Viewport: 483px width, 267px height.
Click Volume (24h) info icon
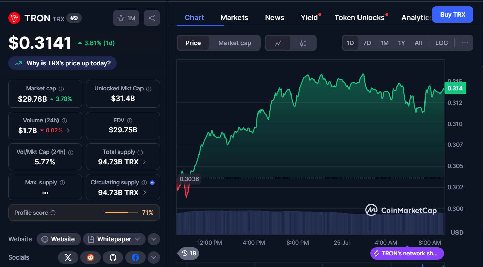coord(64,121)
